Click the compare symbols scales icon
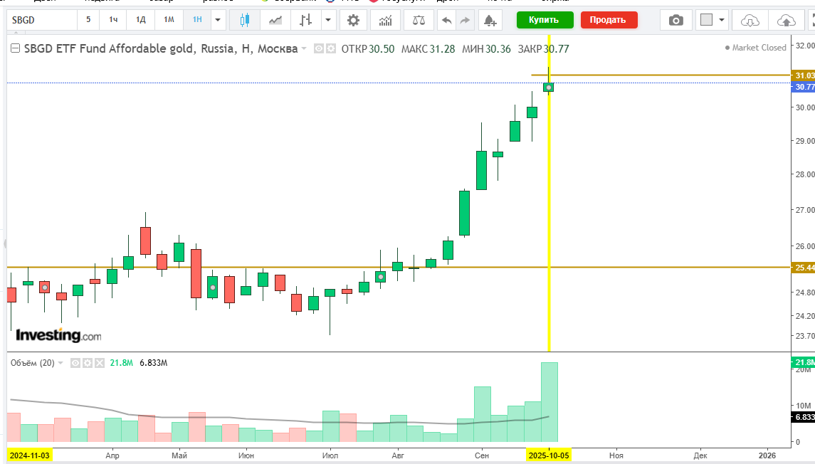Viewport: 815px width, 464px height. (419, 20)
